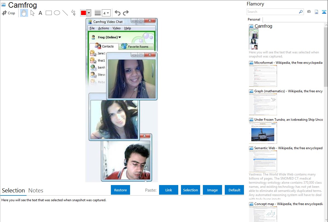328x222 pixels.
Task: Click the Microformat snapshot type icon
Action: (x=251, y=63)
